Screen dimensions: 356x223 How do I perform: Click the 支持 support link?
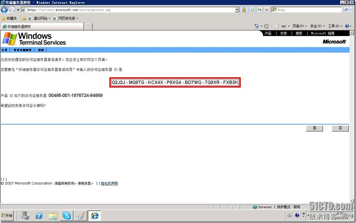283,33
